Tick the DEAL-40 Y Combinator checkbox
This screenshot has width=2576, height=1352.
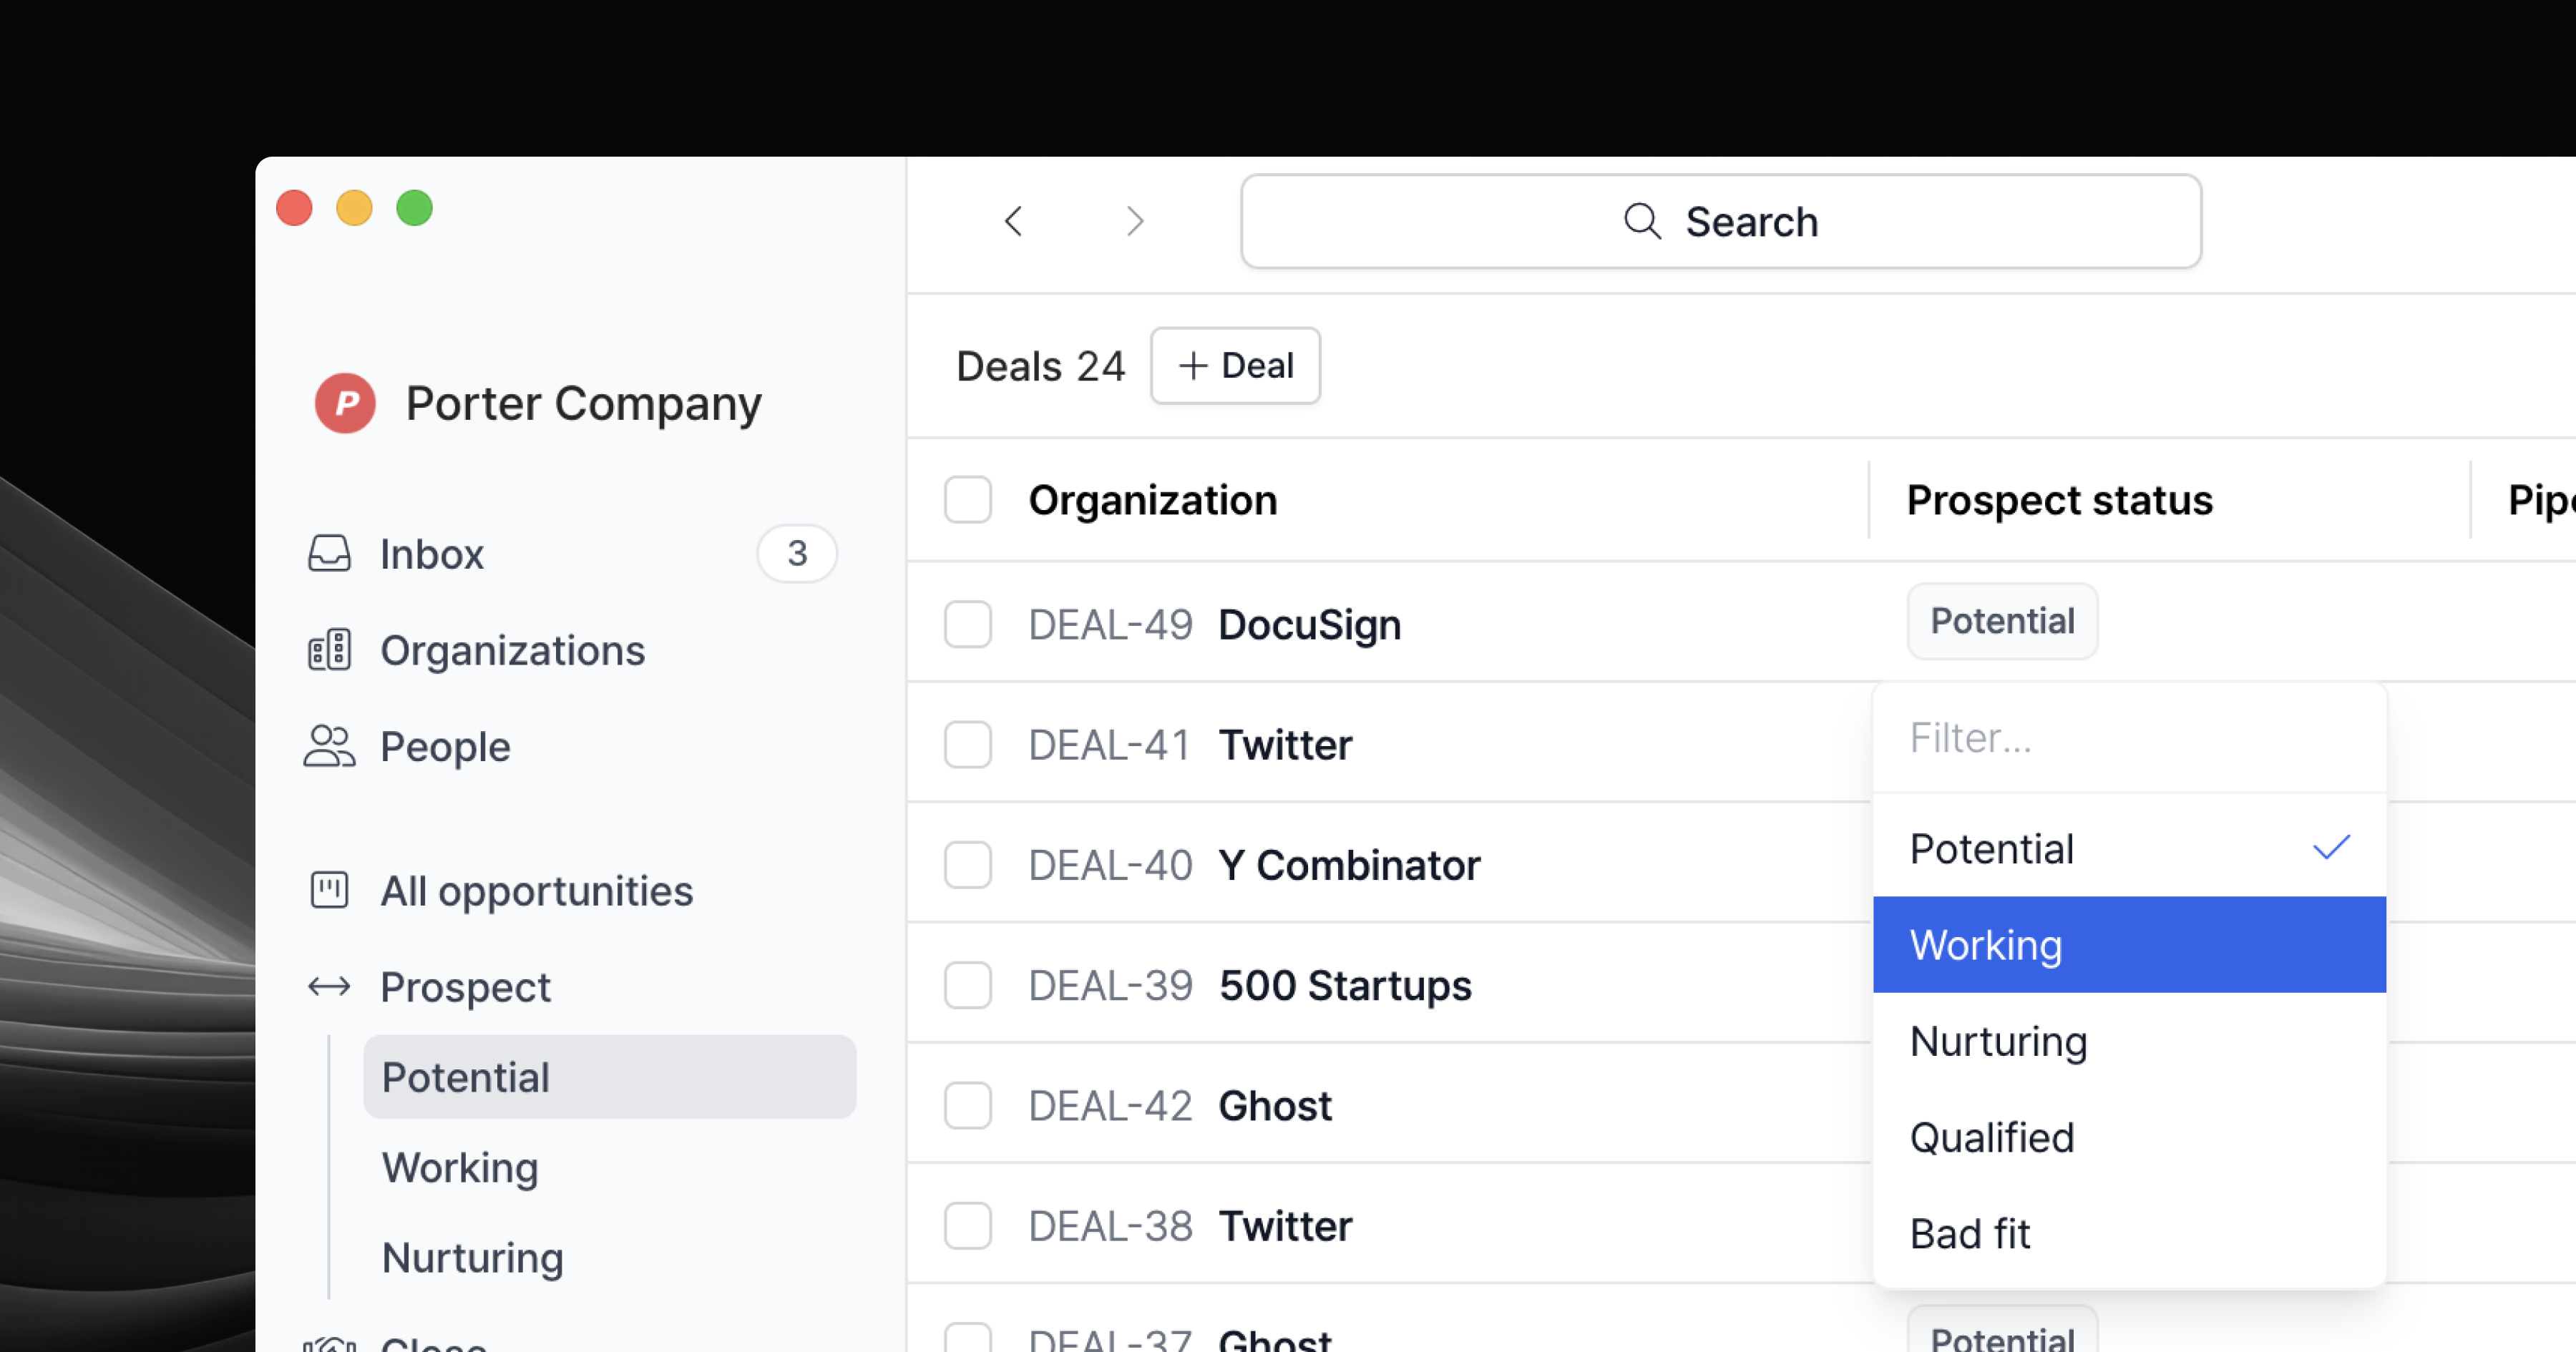[967, 865]
